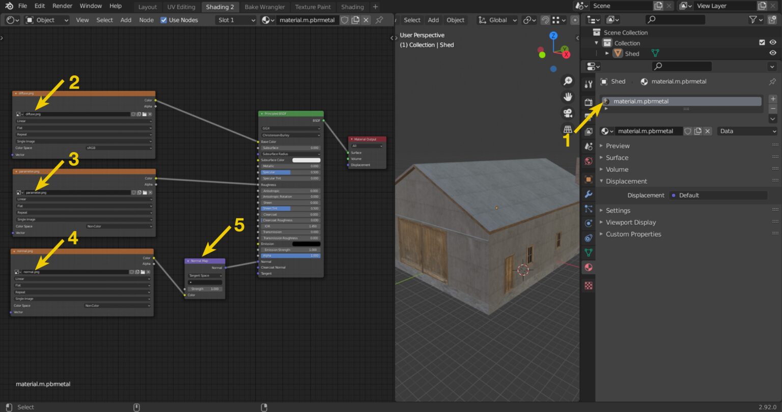Click fake user shield in properties material field
Image resolution: width=782 pixels, height=412 pixels.
687,131
